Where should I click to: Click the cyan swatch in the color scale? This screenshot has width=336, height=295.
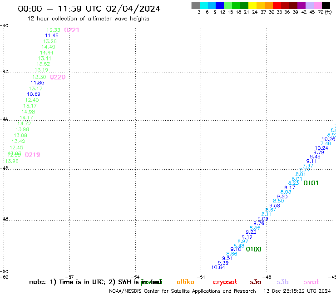click(204, 5)
